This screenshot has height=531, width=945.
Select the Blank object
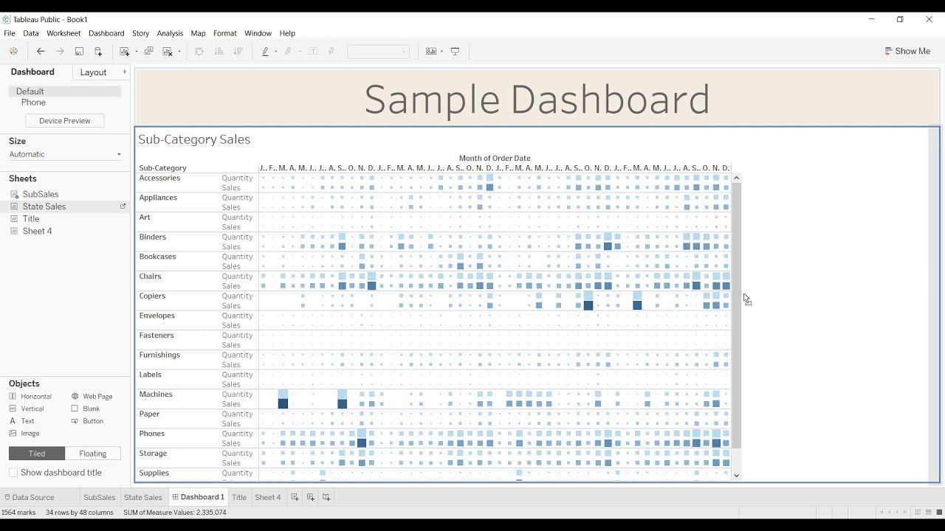tap(85, 409)
